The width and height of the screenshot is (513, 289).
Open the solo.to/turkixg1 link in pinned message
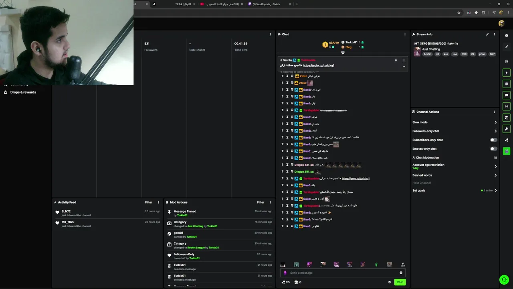click(318, 65)
